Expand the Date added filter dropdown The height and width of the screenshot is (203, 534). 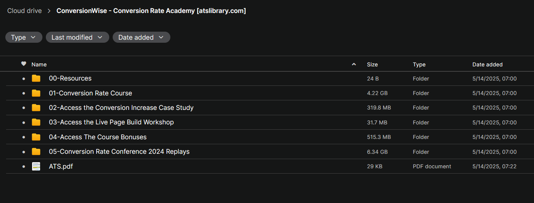point(141,37)
